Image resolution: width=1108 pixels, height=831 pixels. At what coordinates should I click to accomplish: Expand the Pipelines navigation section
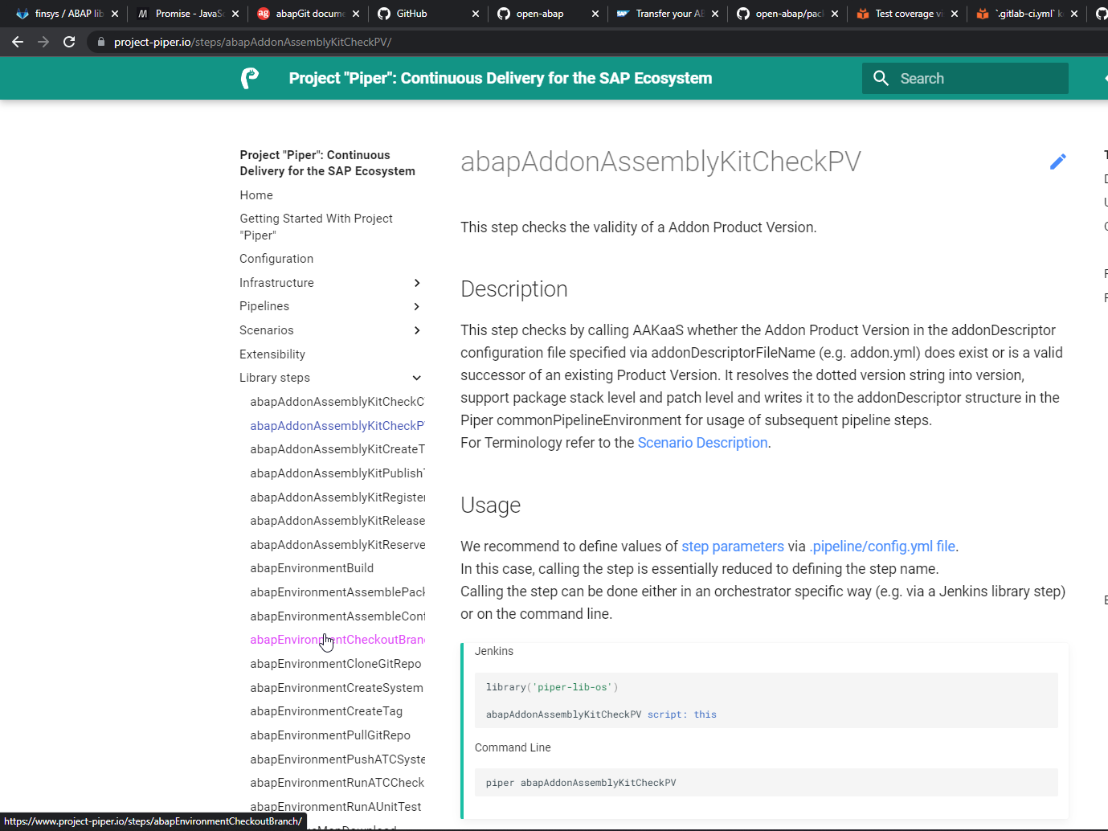(x=416, y=306)
